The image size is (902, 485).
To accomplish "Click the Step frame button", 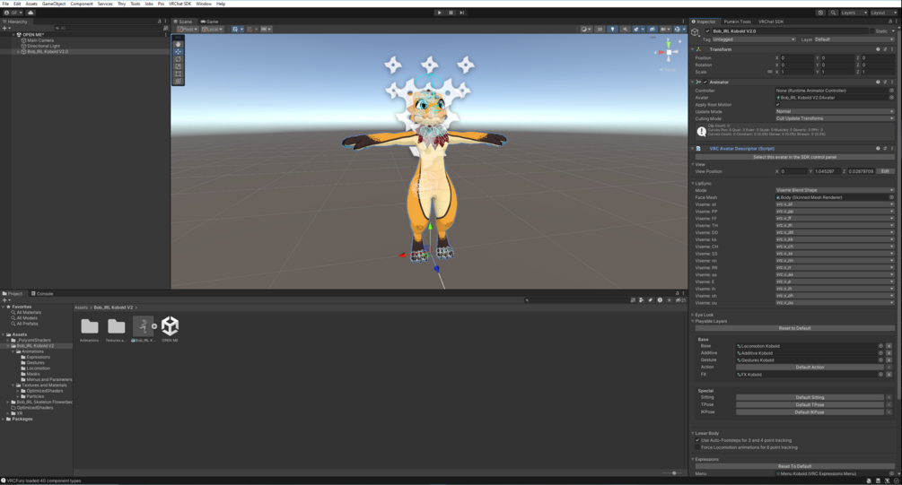I will tap(462, 13).
